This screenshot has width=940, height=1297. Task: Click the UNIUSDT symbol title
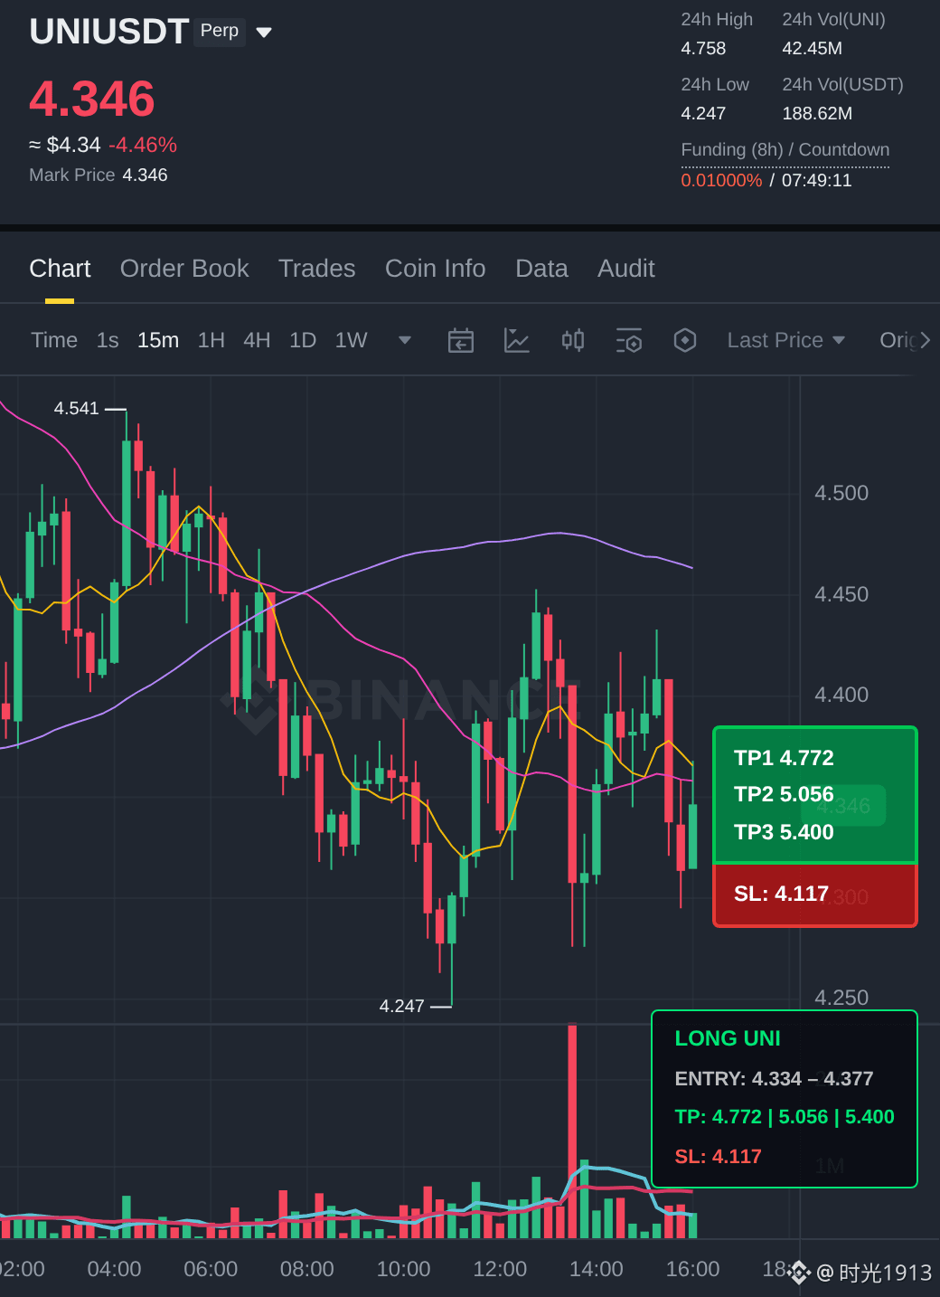[108, 32]
